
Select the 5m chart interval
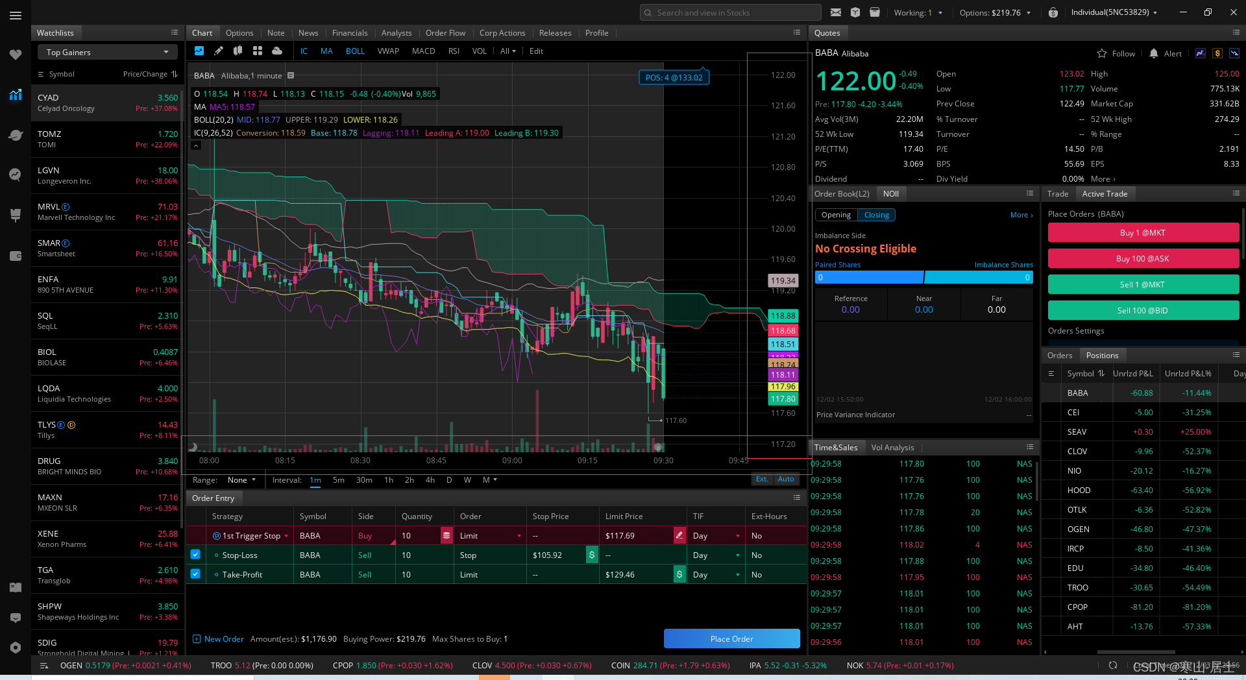(x=338, y=480)
